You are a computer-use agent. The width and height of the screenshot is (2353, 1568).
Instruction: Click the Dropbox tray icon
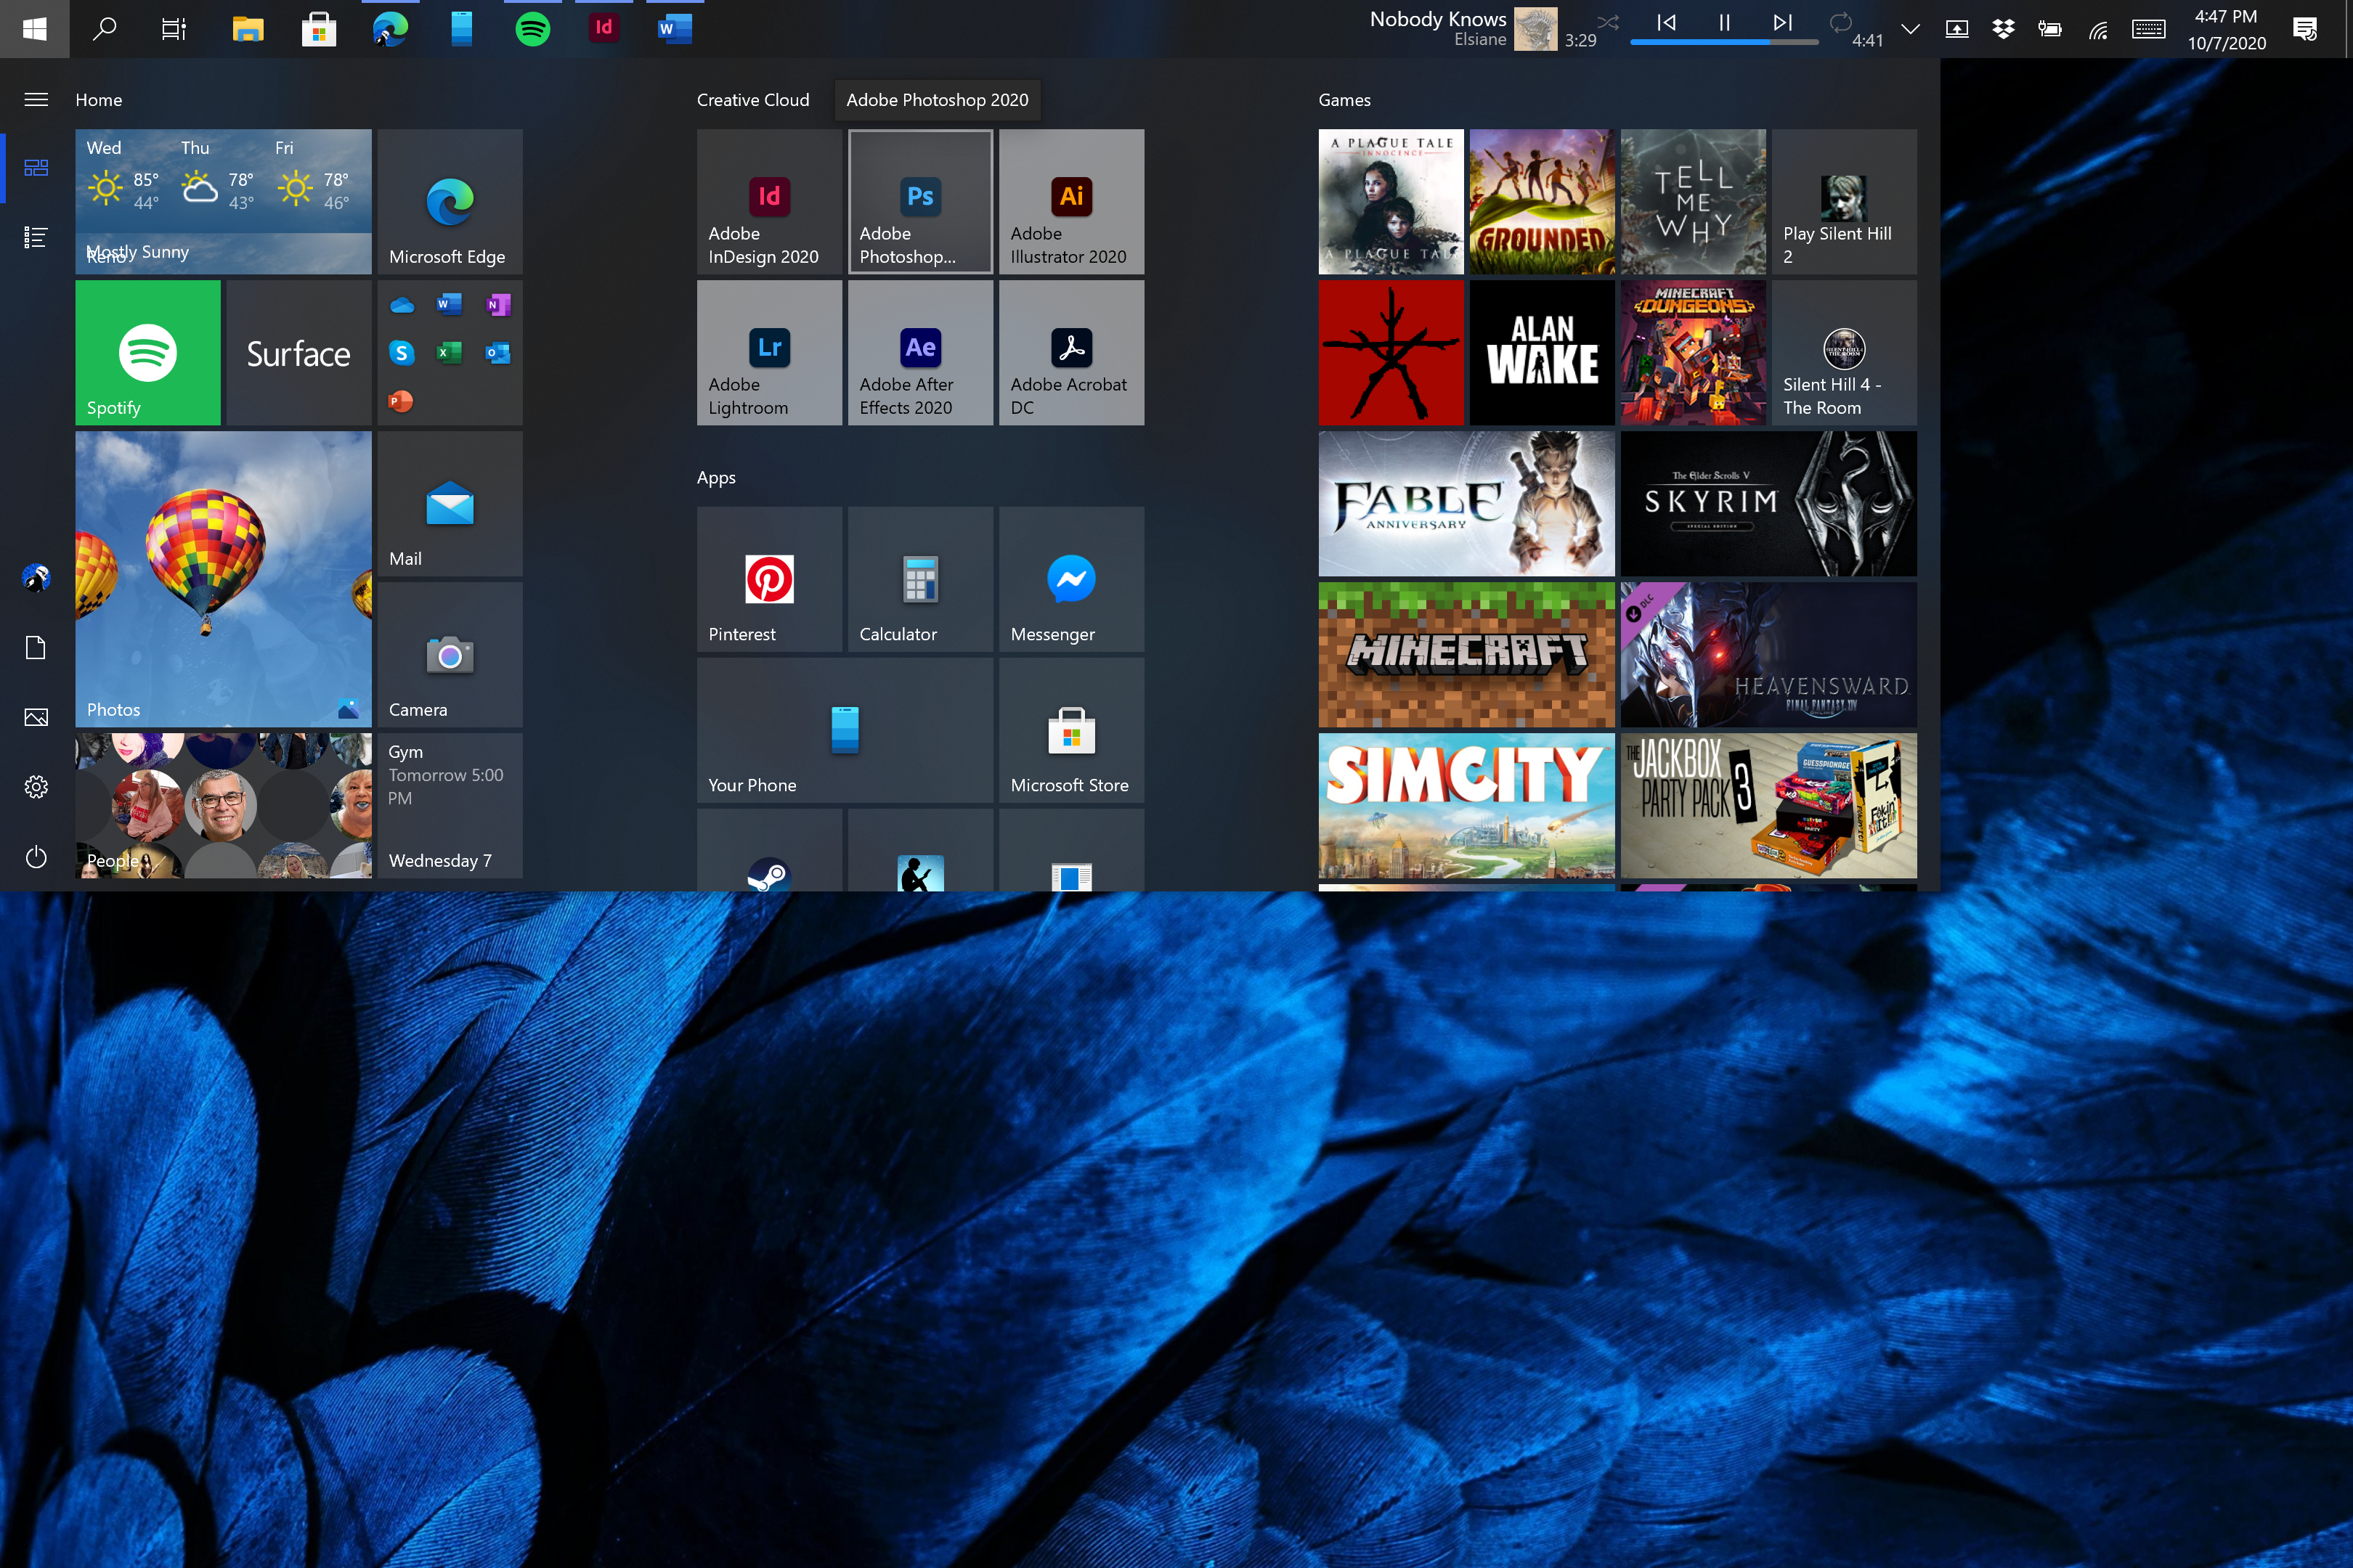tap(2003, 28)
